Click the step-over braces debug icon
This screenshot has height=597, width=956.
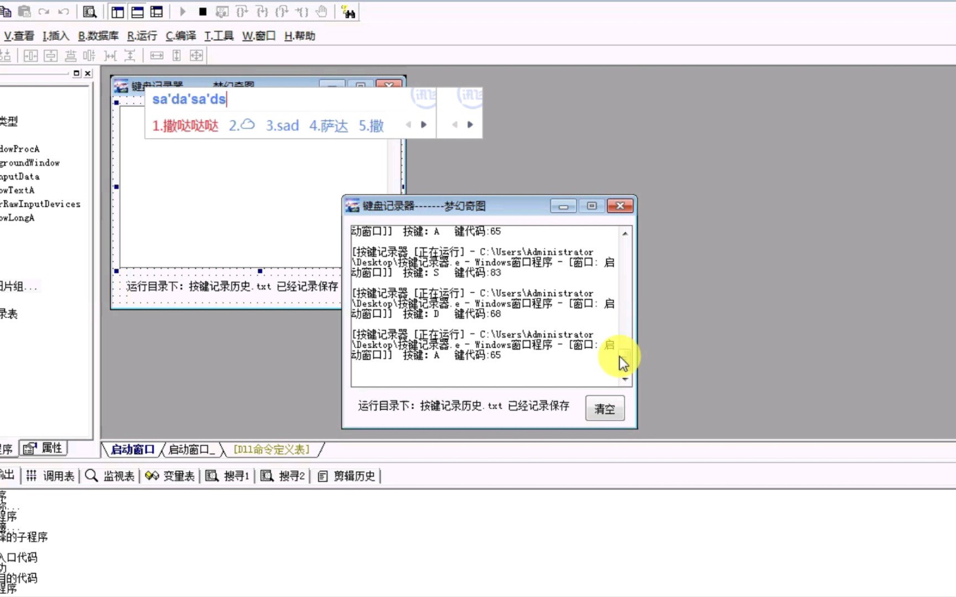242,12
